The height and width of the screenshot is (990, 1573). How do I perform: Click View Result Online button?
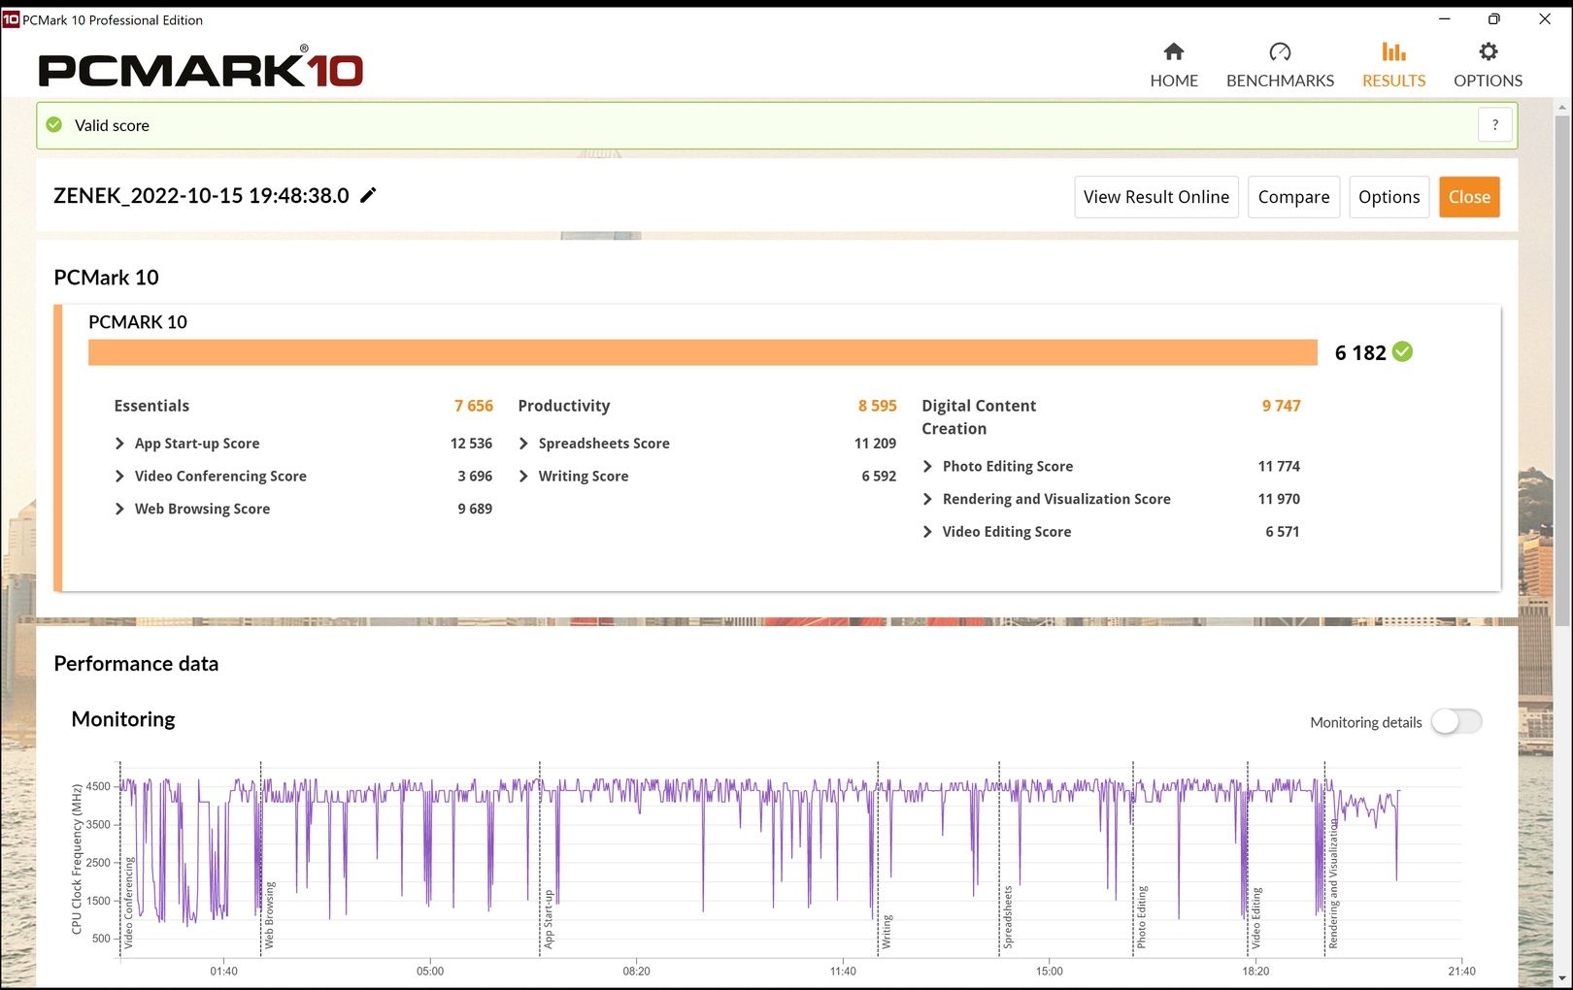[x=1156, y=197]
